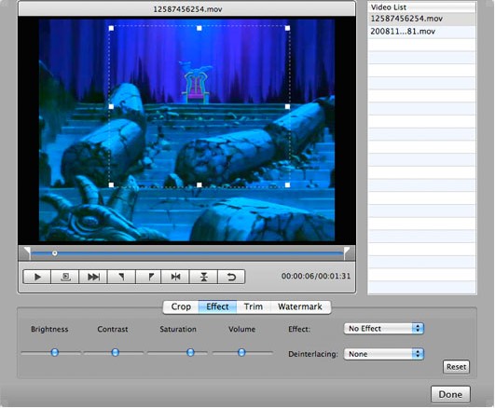Click the right trim marker on timeline
Viewport: 495px width, 408px height.
(x=346, y=253)
